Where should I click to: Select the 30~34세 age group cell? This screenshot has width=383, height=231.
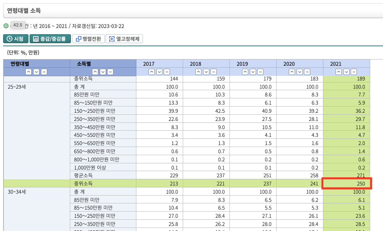pos(17,192)
